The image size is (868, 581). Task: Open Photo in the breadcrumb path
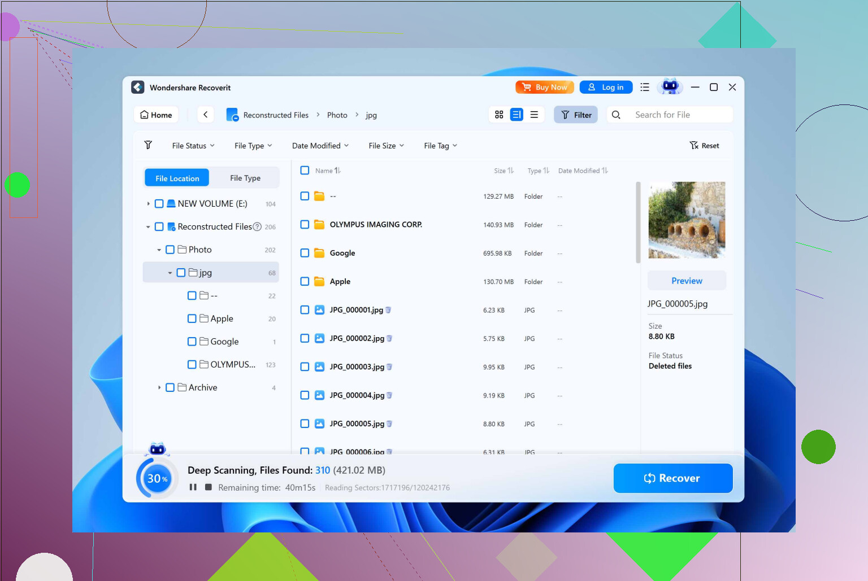337,115
